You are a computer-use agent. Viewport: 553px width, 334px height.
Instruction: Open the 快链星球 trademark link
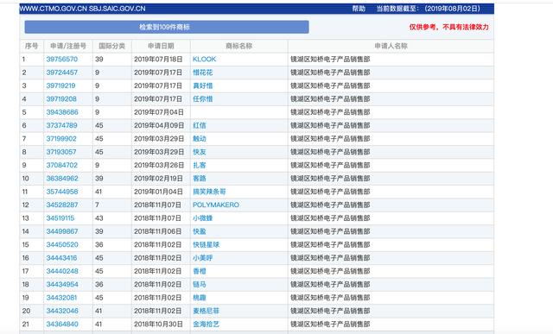(206, 245)
